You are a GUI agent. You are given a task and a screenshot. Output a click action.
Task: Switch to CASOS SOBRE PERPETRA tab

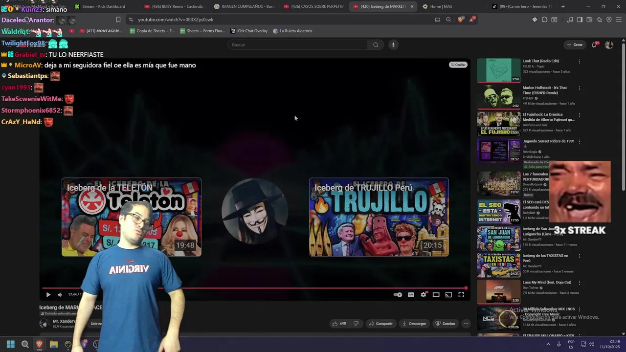(314, 6)
